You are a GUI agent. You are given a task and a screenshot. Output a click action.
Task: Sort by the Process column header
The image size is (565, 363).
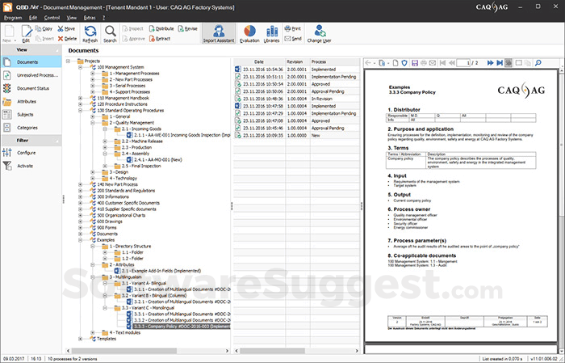[335, 61]
